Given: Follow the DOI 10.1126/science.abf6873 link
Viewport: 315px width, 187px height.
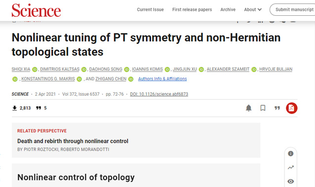Looking at the screenshot, I should point(159,94).
